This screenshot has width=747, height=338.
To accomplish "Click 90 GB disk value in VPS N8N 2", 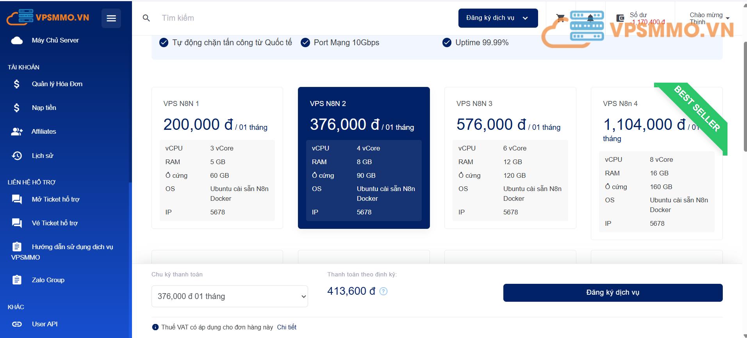I will click(x=366, y=175).
